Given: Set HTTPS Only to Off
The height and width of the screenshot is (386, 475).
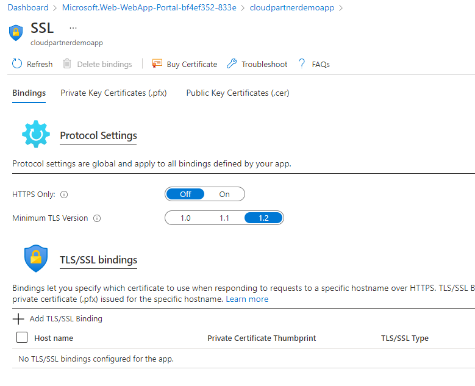Looking at the screenshot, I should click(x=185, y=195).
